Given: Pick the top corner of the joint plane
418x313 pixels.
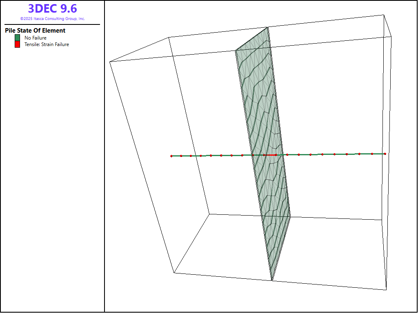Looking at the screenshot, I should tap(268, 27).
